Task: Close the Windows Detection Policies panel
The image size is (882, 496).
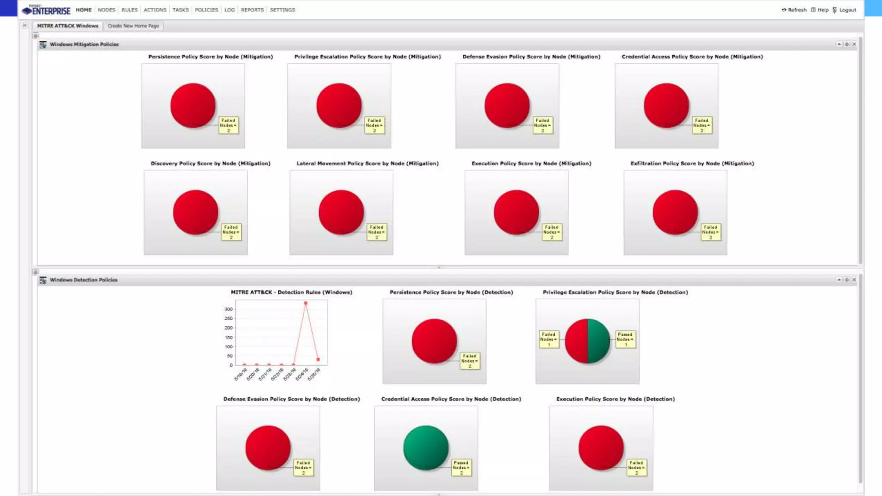Action: 854,280
